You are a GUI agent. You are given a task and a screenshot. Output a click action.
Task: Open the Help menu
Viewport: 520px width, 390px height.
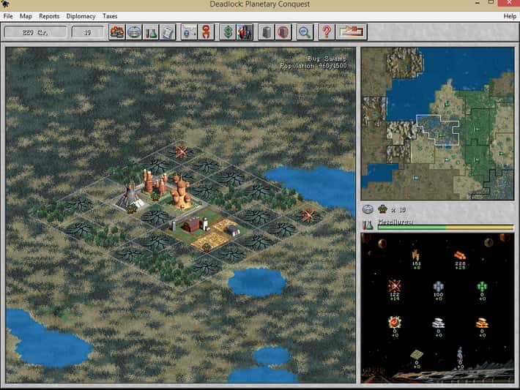point(510,16)
